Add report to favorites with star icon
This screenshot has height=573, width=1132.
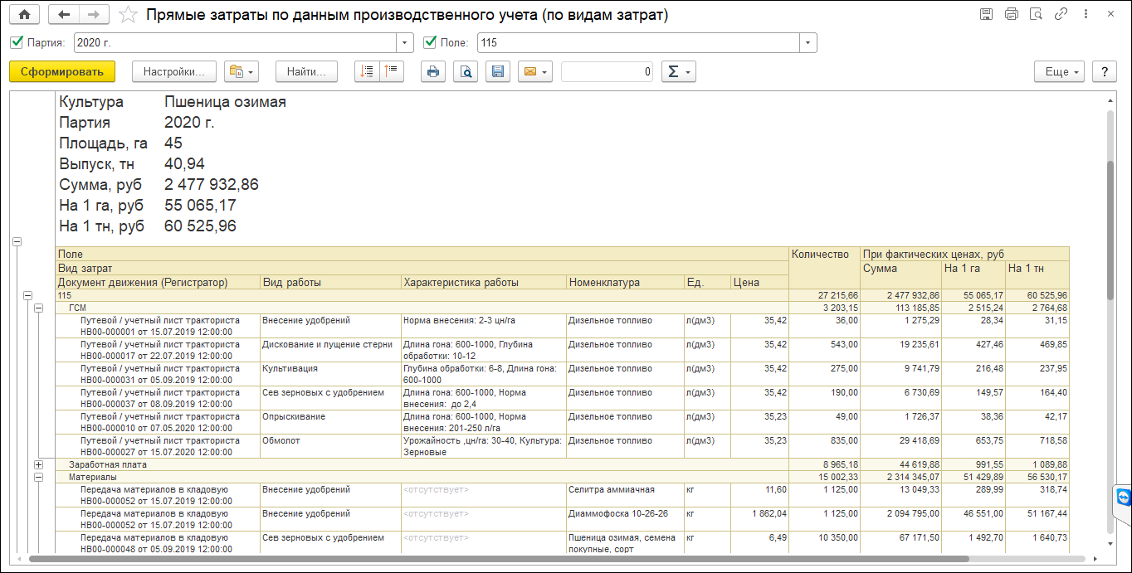click(x=128, y=15)
